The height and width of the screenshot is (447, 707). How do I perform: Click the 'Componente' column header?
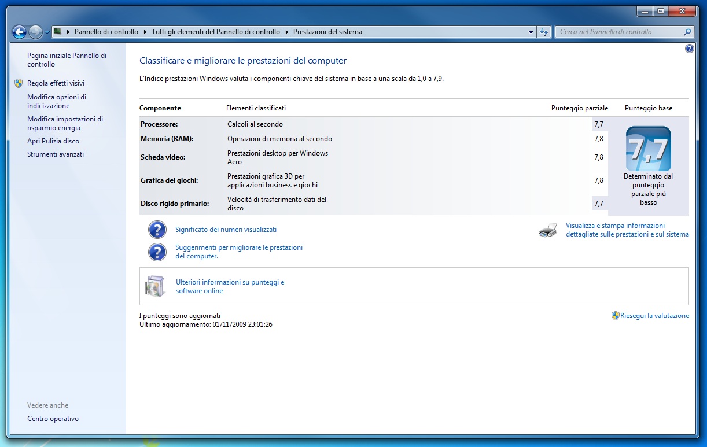pyautogui.click(x=160, y=108)
